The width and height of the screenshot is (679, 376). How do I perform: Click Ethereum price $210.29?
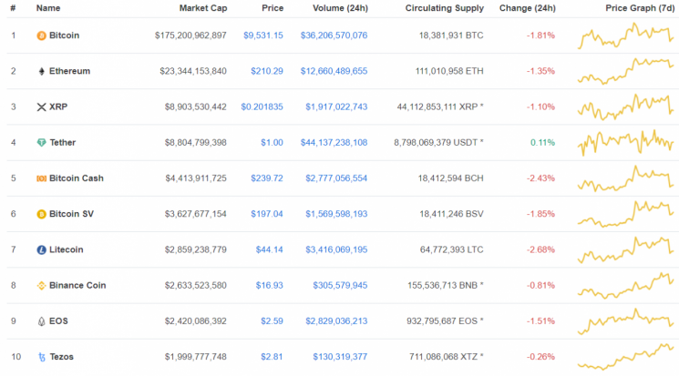pos(267,71)
